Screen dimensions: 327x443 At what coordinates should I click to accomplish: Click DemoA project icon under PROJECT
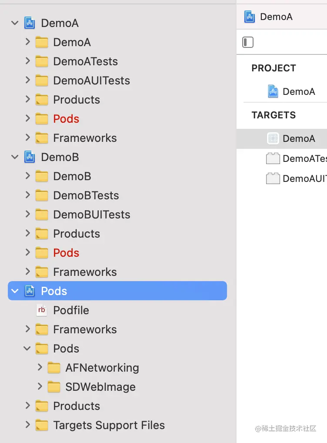click(x=273, y=91)
